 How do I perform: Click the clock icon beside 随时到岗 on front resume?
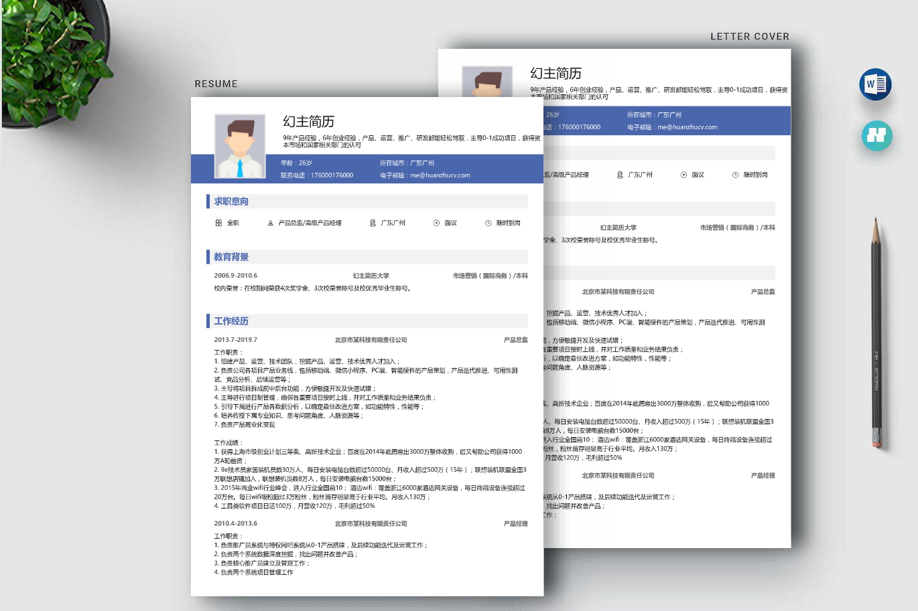488,223
